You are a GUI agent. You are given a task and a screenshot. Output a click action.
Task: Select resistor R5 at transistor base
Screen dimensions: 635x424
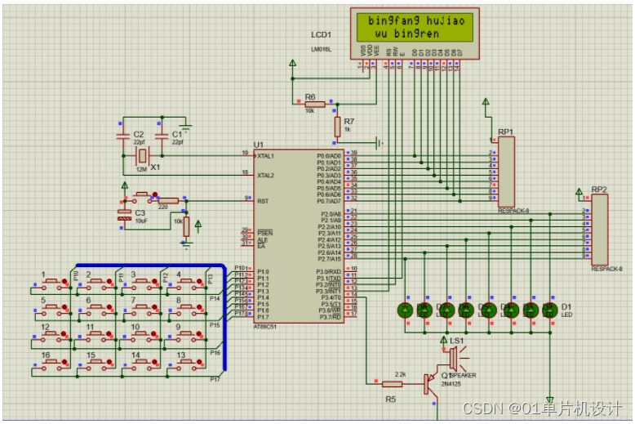pos(392,384)
